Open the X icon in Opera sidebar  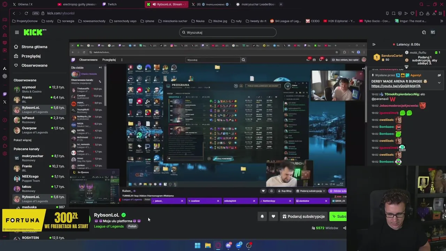click(5, 102)
